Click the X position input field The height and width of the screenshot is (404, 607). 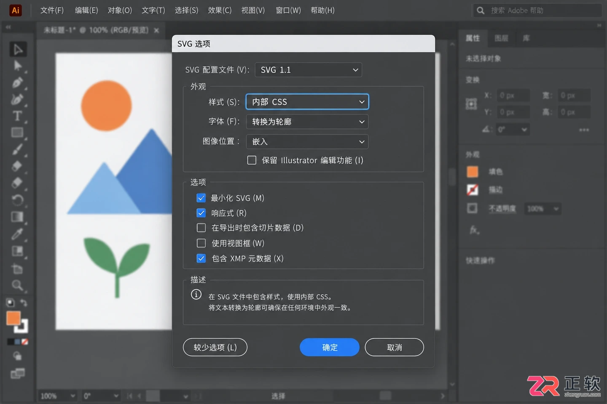(x=512, y=96)
